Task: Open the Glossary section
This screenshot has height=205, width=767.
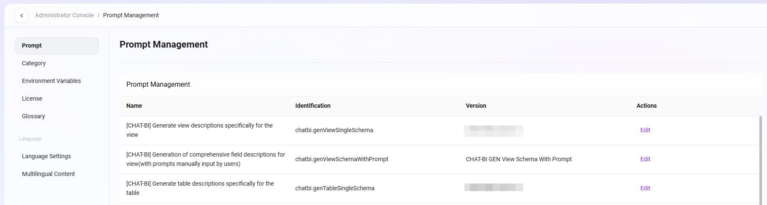Action: tap(33, 116)
